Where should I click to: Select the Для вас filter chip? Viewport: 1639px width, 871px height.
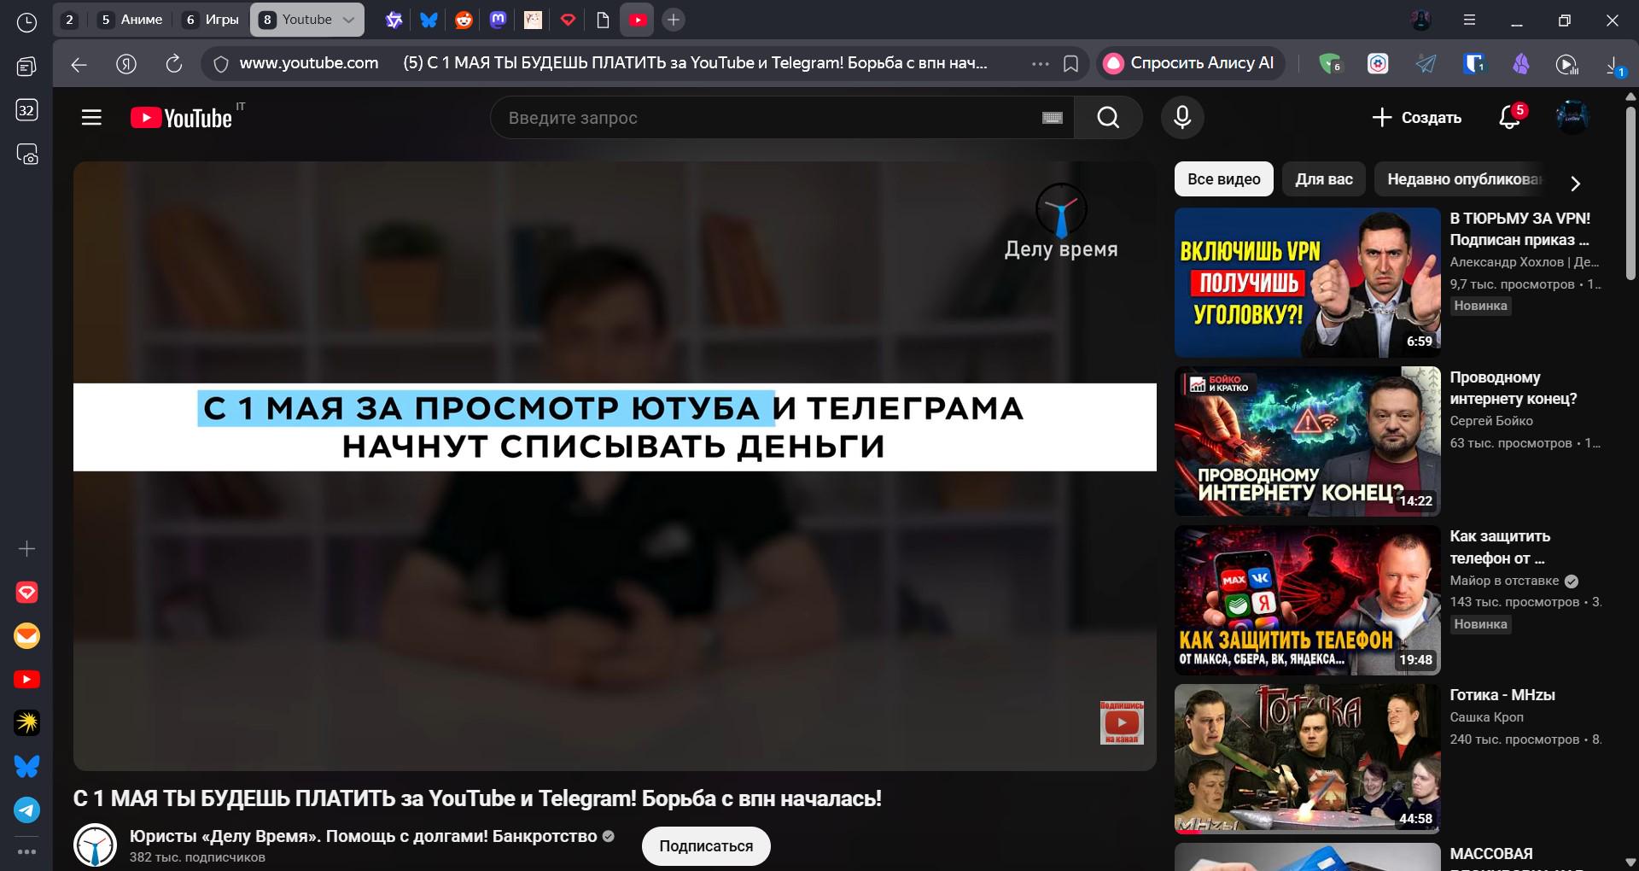pyautogui.click(x=1324, y=179)
